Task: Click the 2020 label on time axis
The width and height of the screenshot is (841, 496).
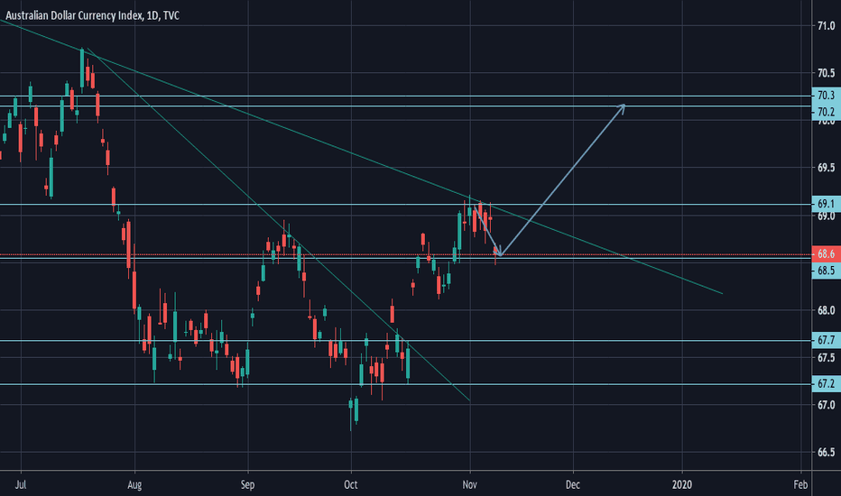Action: point(682,485)
